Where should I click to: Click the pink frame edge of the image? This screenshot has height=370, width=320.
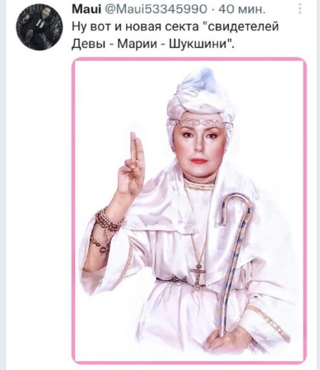tap(74, 211)
